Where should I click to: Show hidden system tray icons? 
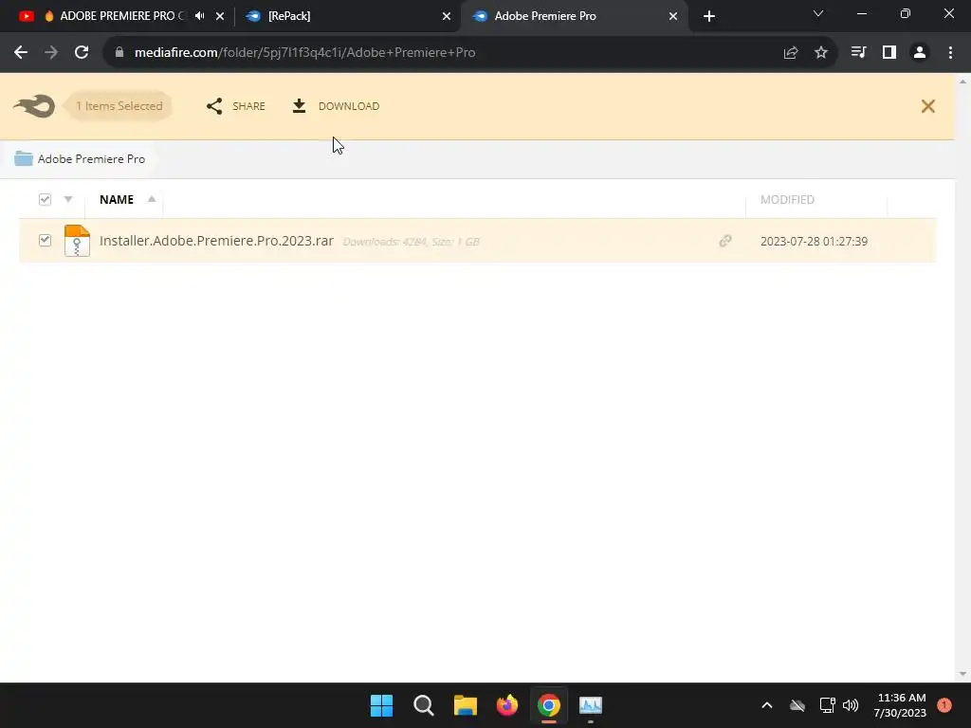click(766, 705)
